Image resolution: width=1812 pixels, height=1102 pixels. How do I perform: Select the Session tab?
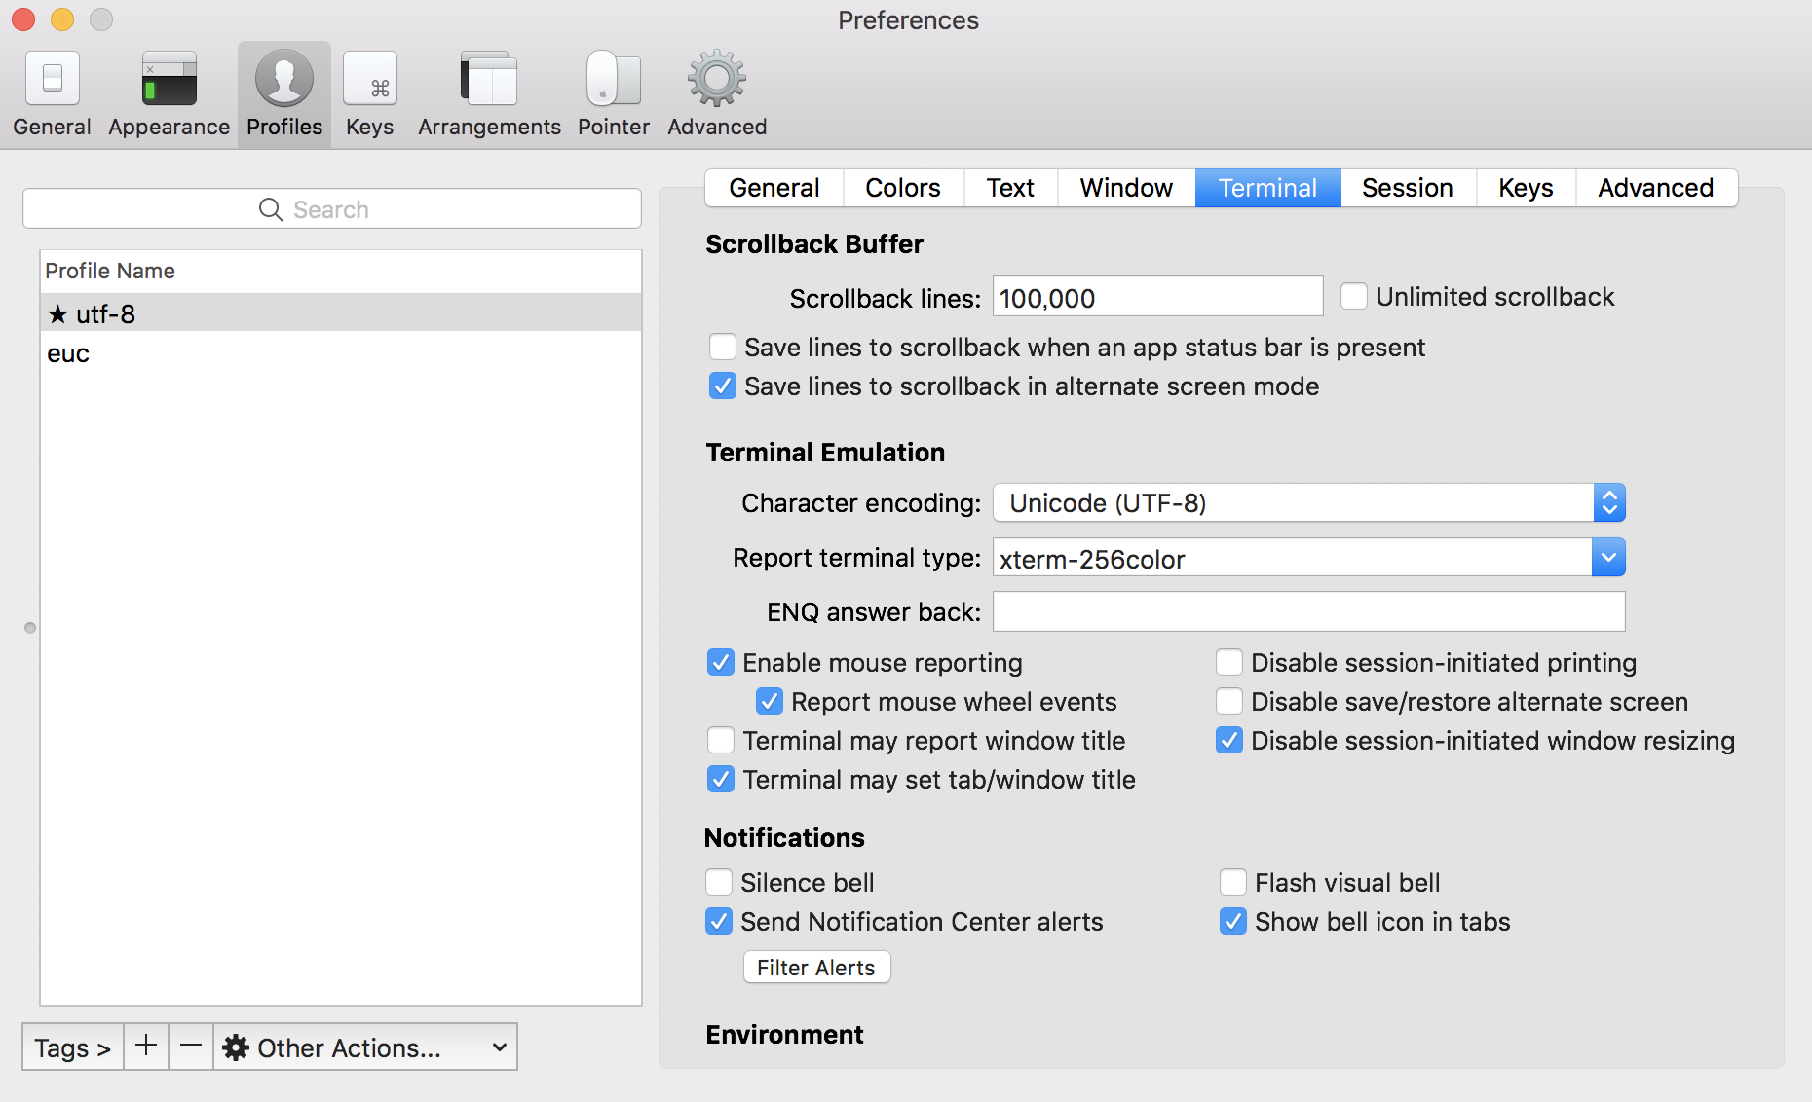1407,188
